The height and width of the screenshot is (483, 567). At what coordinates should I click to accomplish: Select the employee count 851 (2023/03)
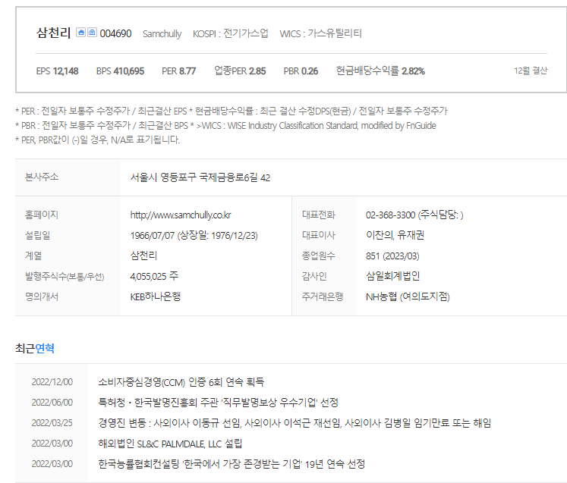[x=392, y=256]
